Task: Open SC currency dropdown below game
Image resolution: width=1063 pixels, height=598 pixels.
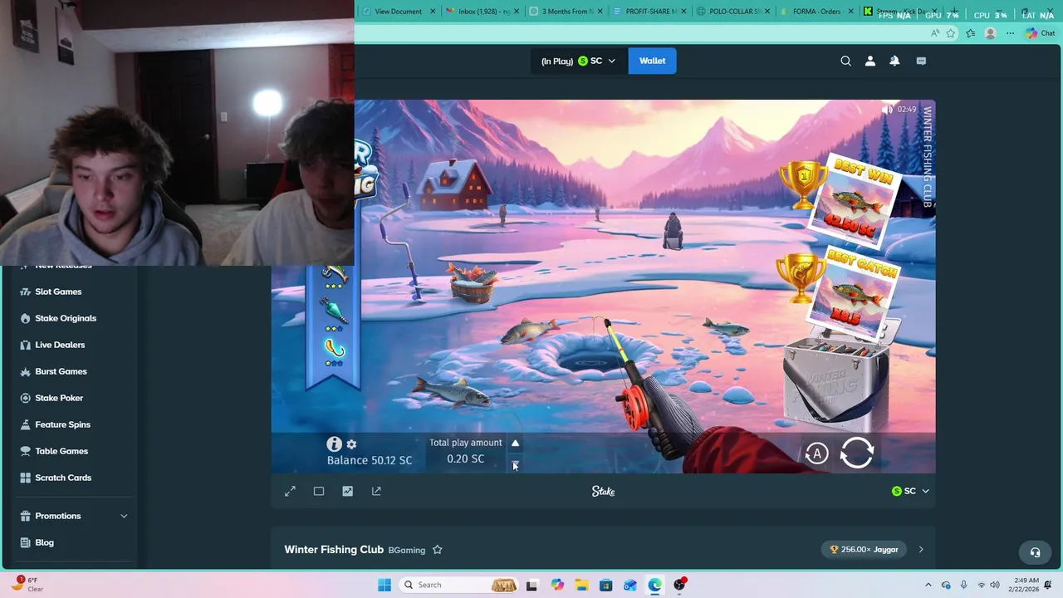Action: click(x=910, y=491)
